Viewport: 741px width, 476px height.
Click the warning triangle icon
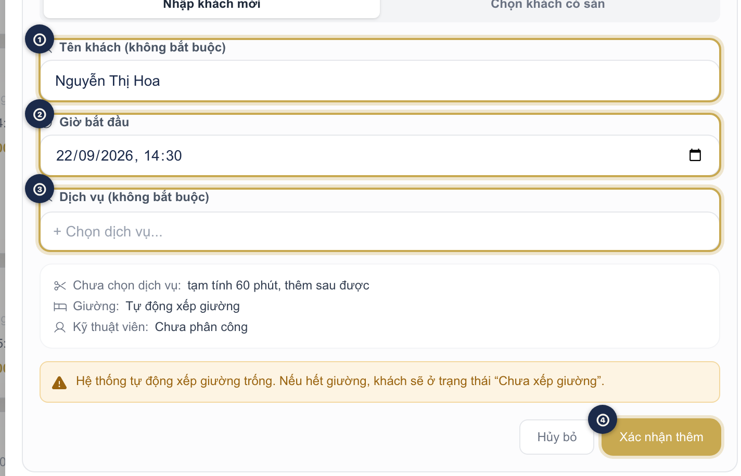coord(59,383)
